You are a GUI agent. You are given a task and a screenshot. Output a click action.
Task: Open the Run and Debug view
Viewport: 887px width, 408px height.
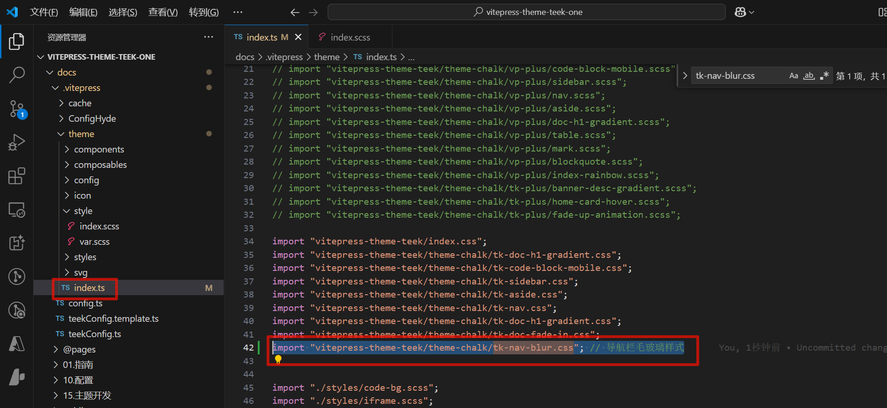point(17,142)
